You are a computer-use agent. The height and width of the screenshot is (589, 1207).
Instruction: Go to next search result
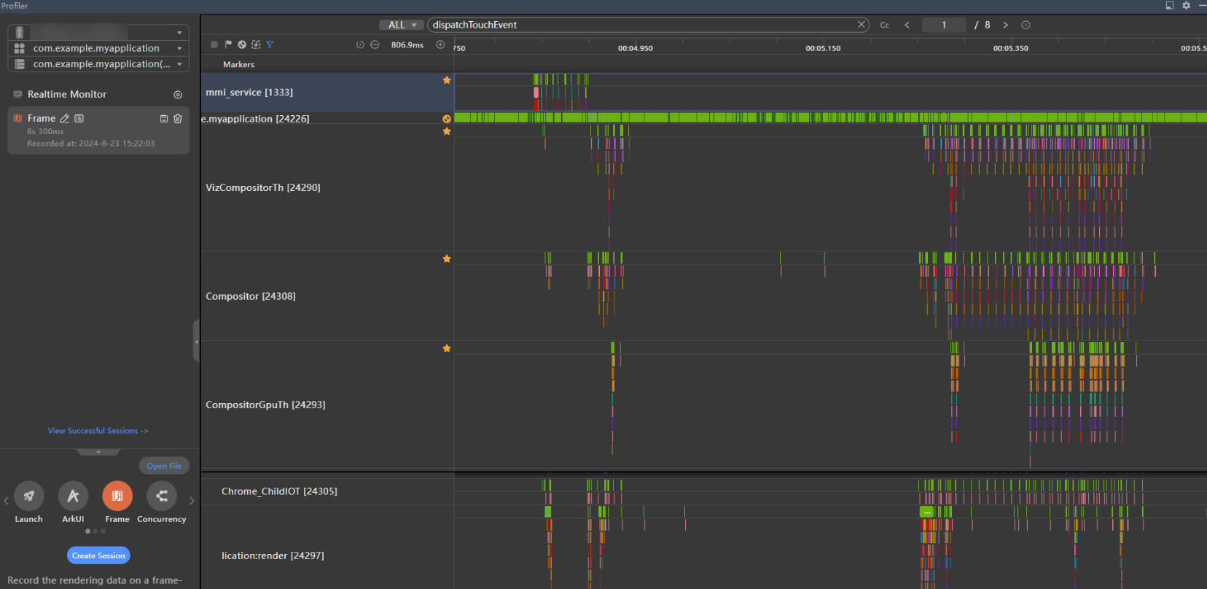pyautogui.click(x=1006, y=25)
